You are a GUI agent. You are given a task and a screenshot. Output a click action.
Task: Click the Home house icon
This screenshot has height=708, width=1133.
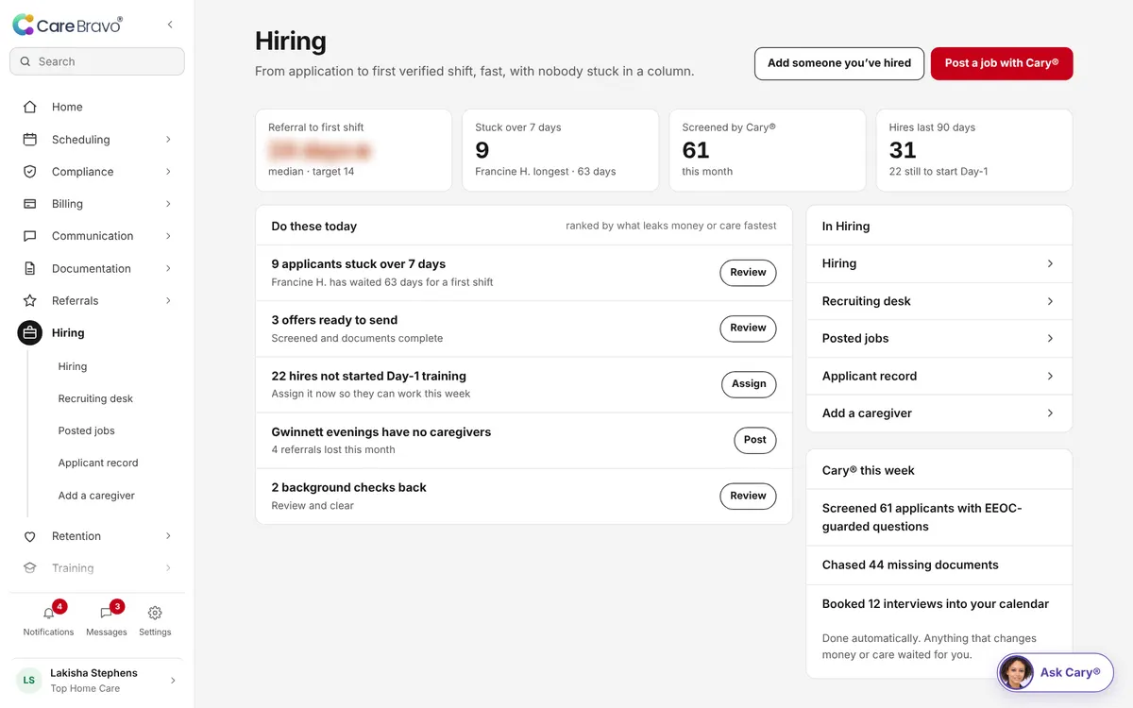coord(30,107)
